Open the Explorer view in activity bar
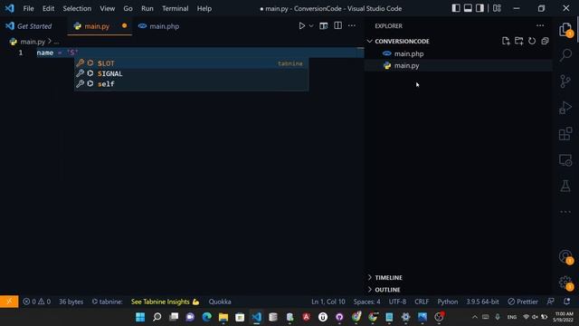Image resolution: width=579 pixels, height=326 pixels. click(565, 29)
